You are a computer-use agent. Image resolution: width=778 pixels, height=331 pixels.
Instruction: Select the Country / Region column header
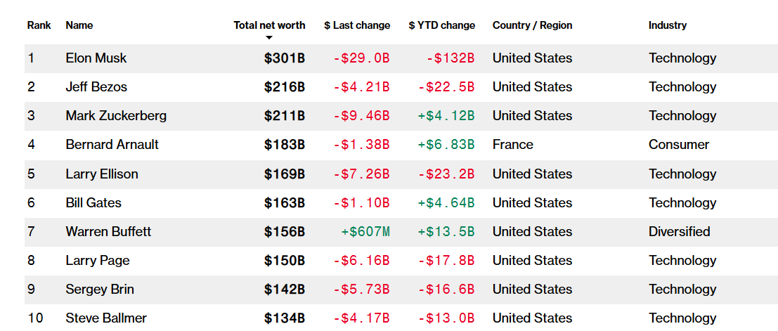[532, 25]
